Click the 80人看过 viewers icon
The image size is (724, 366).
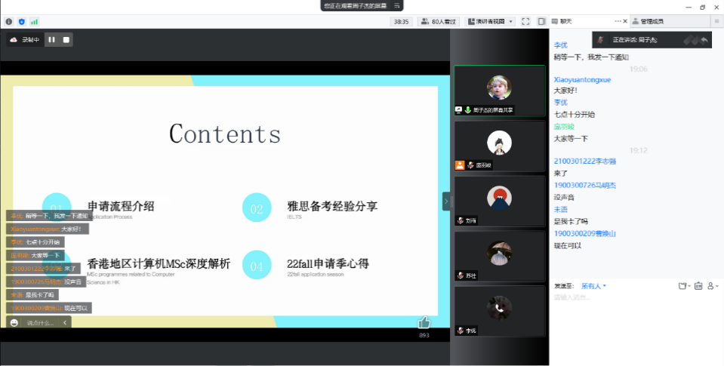(x=439, y=22)
